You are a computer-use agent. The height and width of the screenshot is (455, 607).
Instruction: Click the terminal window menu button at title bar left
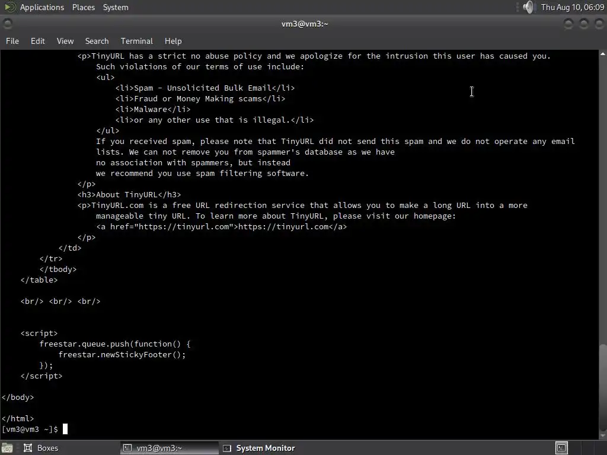point(8,24)
